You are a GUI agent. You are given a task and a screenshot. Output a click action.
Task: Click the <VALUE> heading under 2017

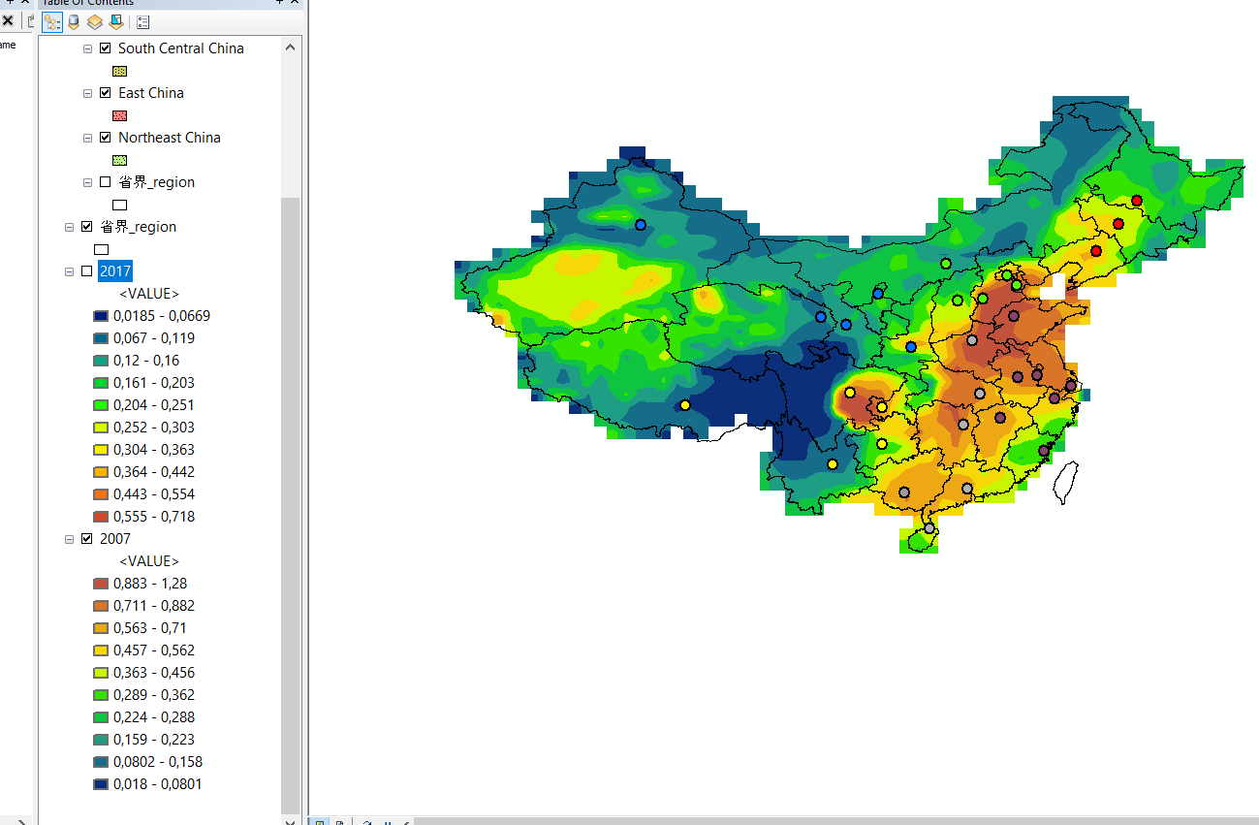149,293
